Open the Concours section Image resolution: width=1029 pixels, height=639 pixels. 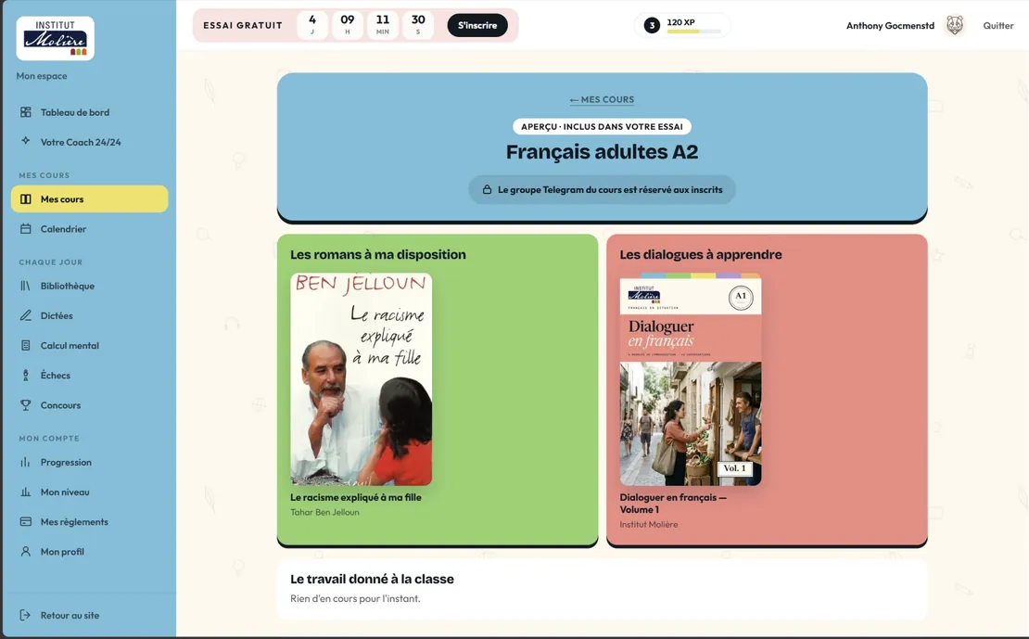click(x=89, y=405)
